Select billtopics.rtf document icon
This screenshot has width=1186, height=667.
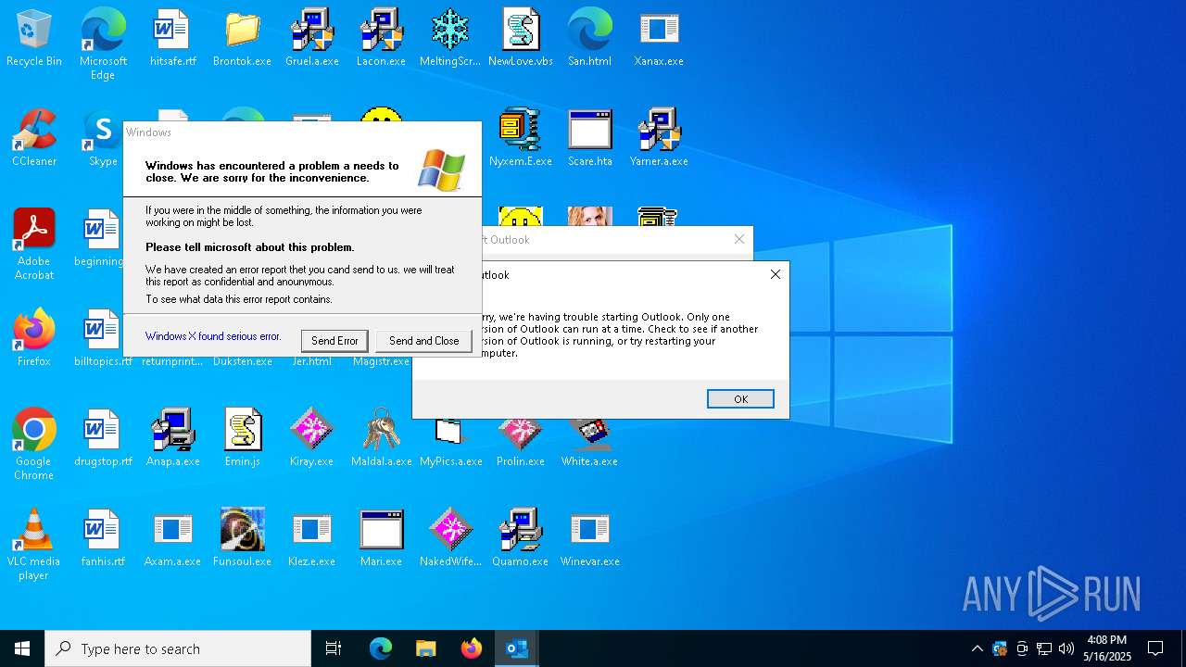click(103, 338)
